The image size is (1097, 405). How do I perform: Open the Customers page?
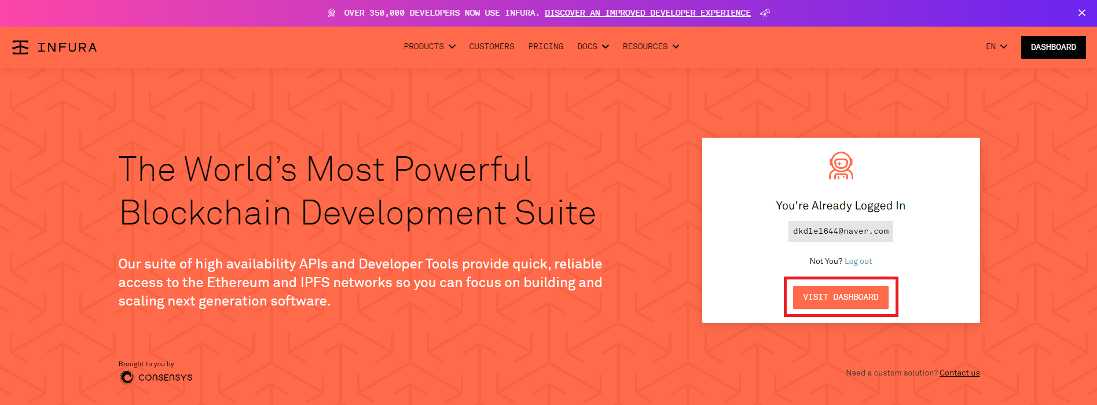click(491, 46)
